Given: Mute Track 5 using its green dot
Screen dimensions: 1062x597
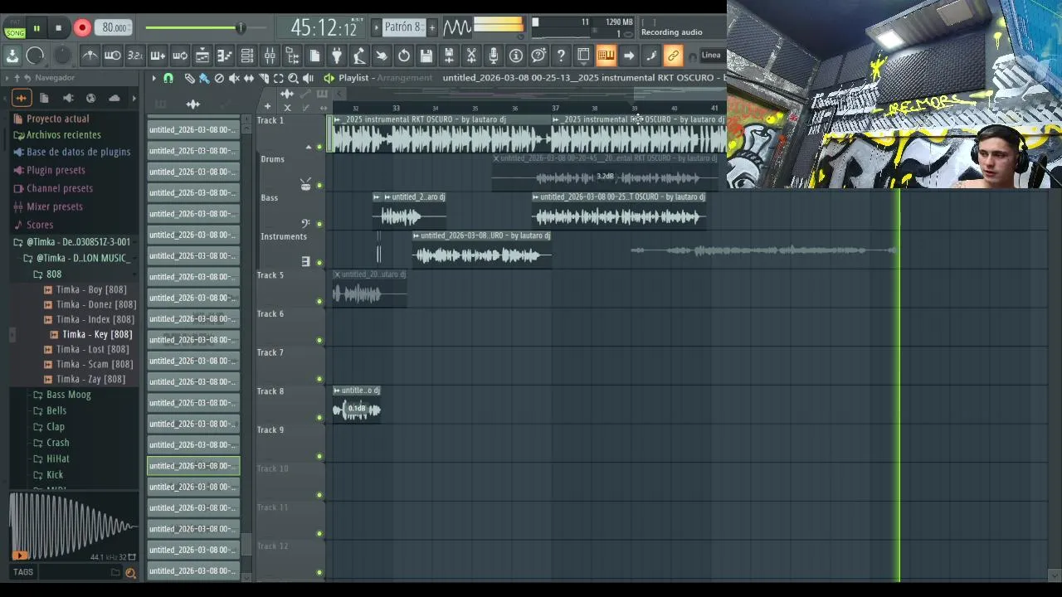Looking at the screenshot, I should [x=319, y=302].
